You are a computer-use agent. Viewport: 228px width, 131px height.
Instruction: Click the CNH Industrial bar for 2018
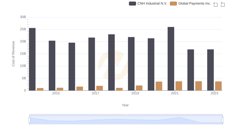pyautogui.click(x=111, y=63)
